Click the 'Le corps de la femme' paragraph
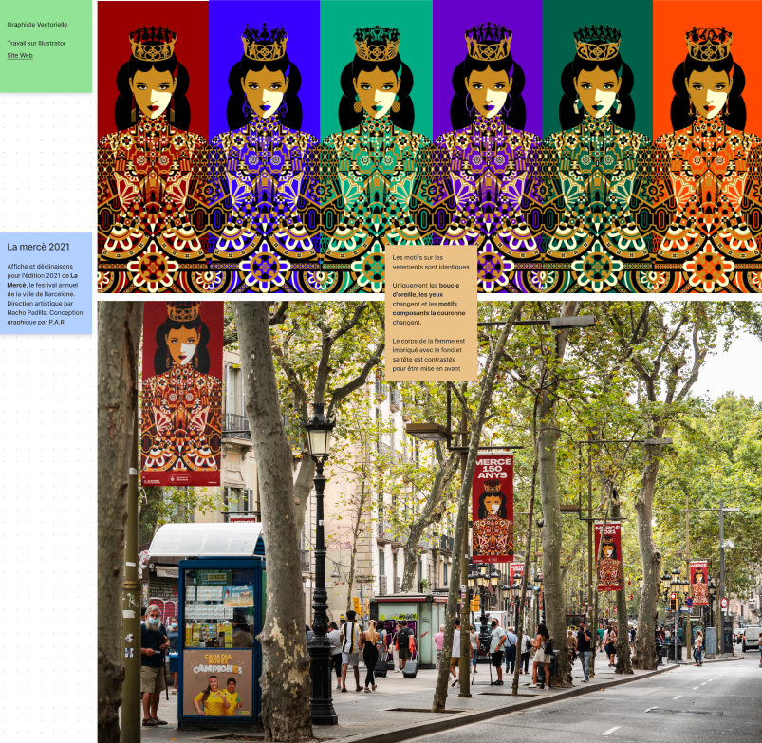The height and width of the screenshot is (743, 762). click(429, 355)
